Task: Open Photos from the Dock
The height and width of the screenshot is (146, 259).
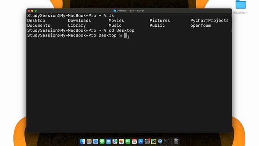Action: [x=121, y=142]
